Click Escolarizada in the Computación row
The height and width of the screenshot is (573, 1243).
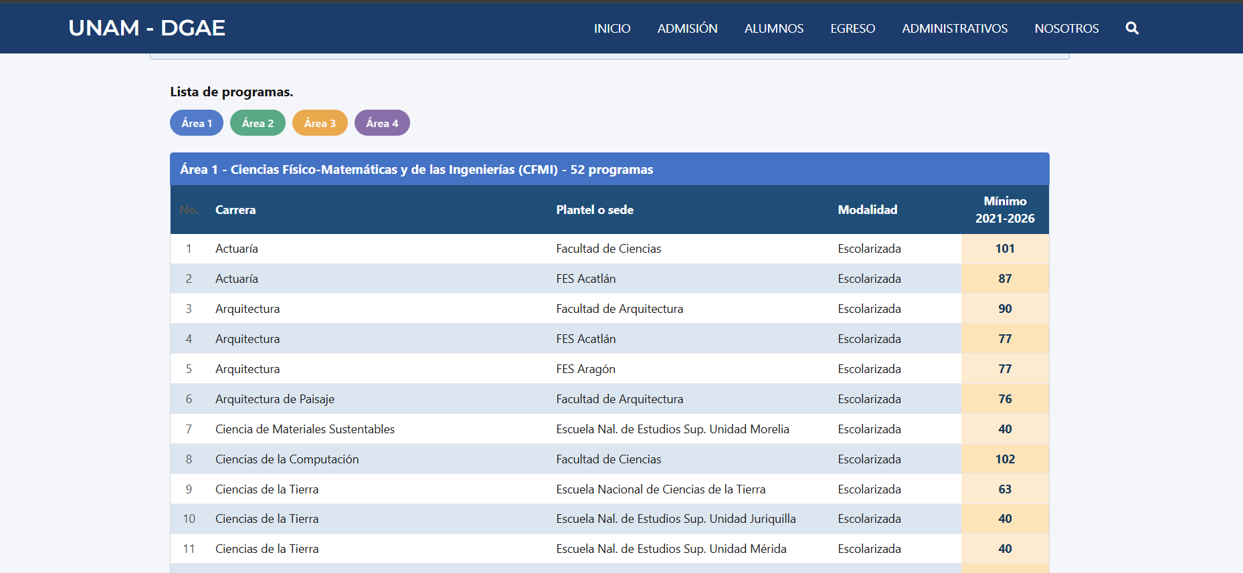869,459
